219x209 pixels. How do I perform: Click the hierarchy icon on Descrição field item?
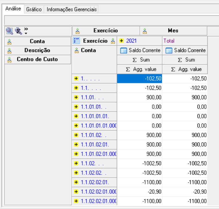[9, 51]
